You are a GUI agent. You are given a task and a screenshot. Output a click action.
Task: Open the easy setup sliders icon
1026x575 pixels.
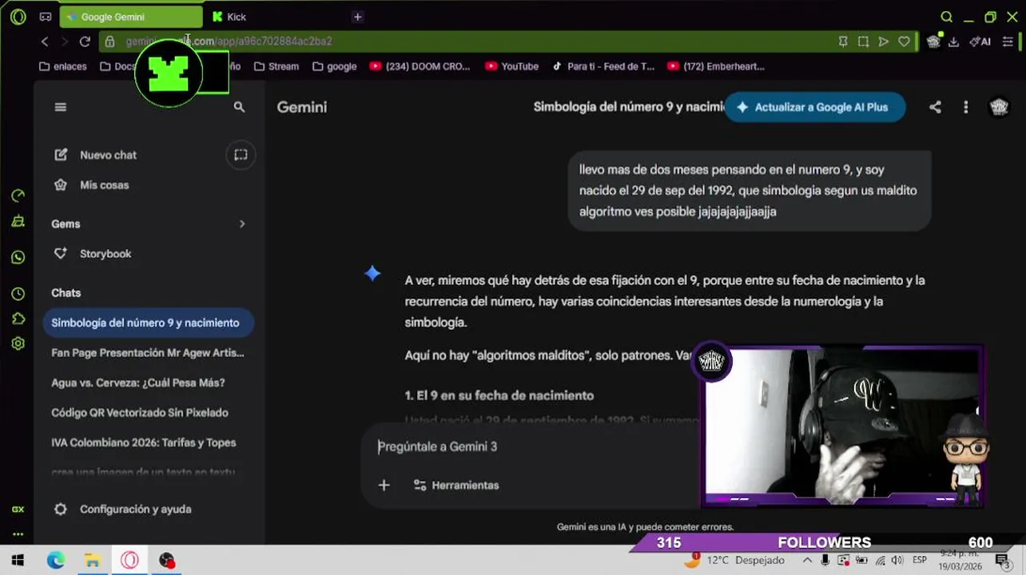click(x=1008, y=42)
